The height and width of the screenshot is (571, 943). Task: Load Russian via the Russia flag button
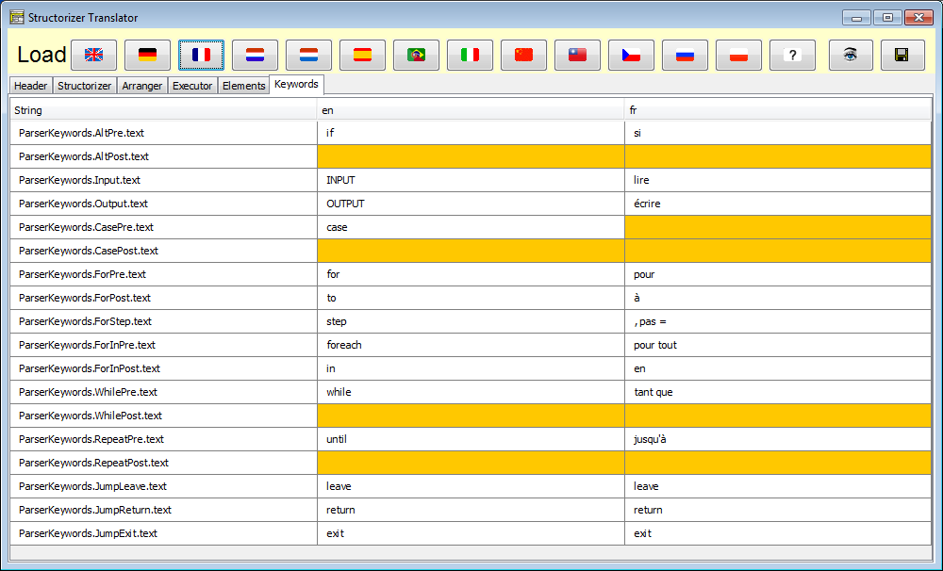(685, 56)
